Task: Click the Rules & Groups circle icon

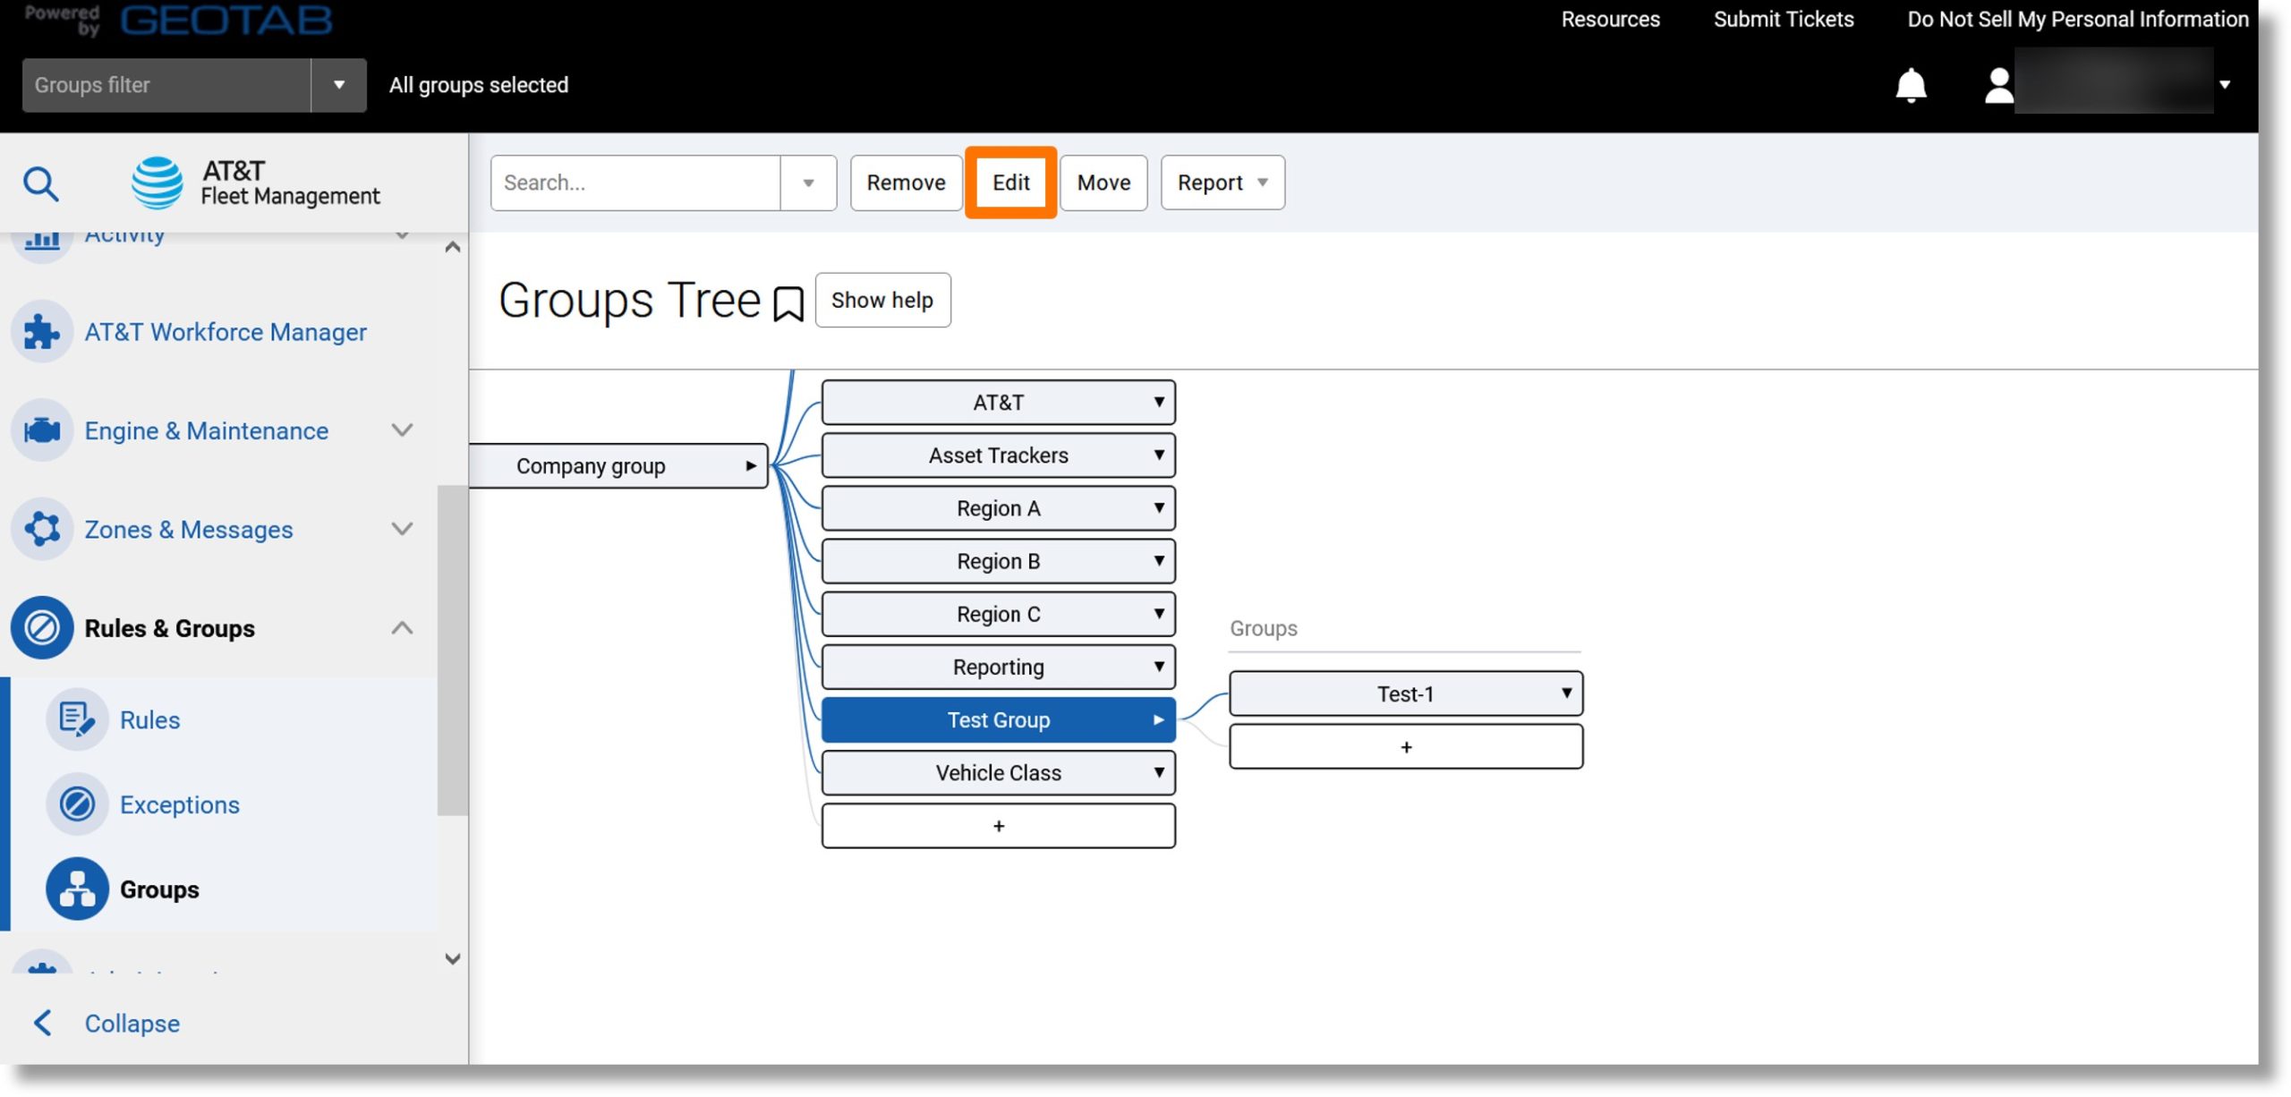Action: [x=42, y=628]
